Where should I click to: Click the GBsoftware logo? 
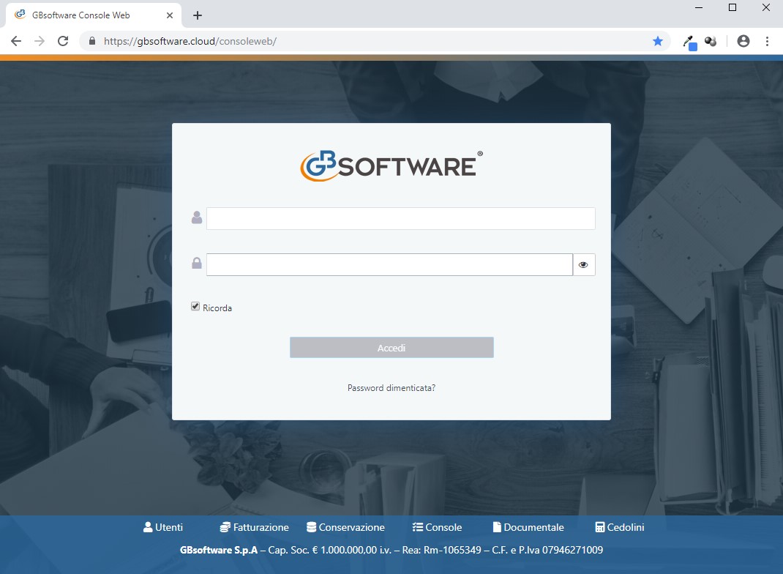(391, 165)
